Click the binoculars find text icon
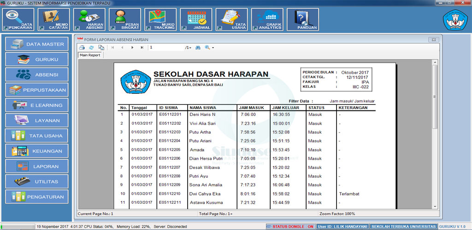This screenshot has height=230, width=472. click(x=198, y=47)
